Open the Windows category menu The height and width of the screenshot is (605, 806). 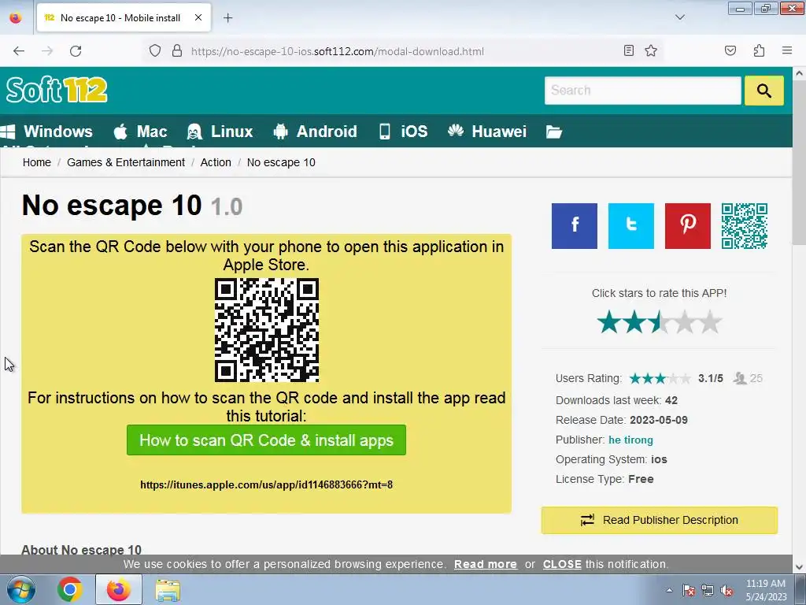[46, 132]
